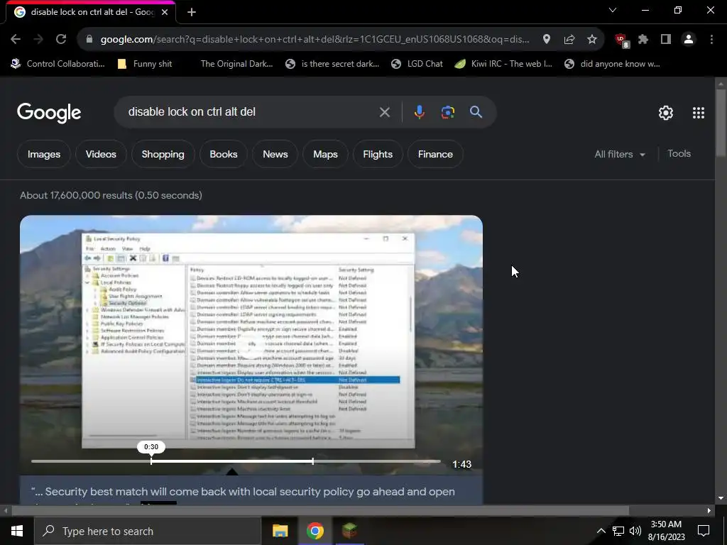Screen dimensions: 727x545
Task: Click the video key moment end marker
Action: coord(313,461)
